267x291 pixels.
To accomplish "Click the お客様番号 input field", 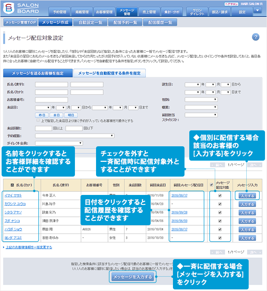I will pyautogui.click(x=51, y=100).
